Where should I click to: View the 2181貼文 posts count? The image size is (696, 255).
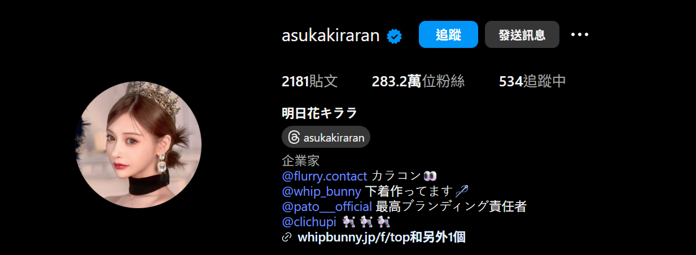[x=309, y=81]
